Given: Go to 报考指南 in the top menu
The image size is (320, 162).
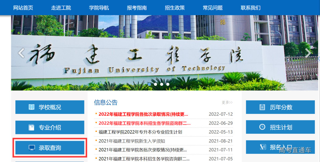Looking at the screenshot, I should (x=137, y=8).
